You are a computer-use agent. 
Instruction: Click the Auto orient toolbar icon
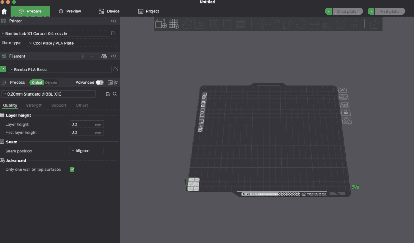coord(187,24)
